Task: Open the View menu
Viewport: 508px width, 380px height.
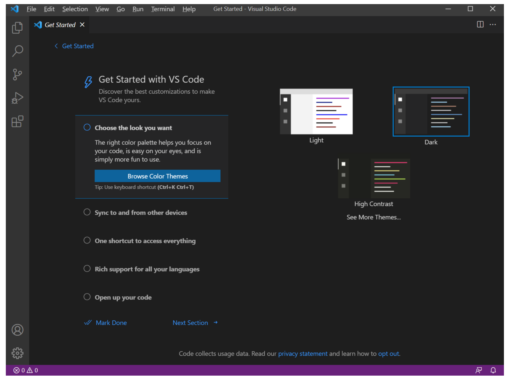Action: point(102,9)
